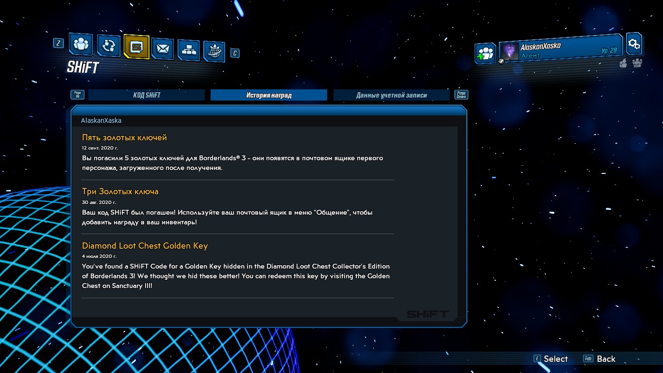The height and width of the screenshot is (373, 663).
Task: Click the Page Up key icon
Action: click(x=78, y=95)
